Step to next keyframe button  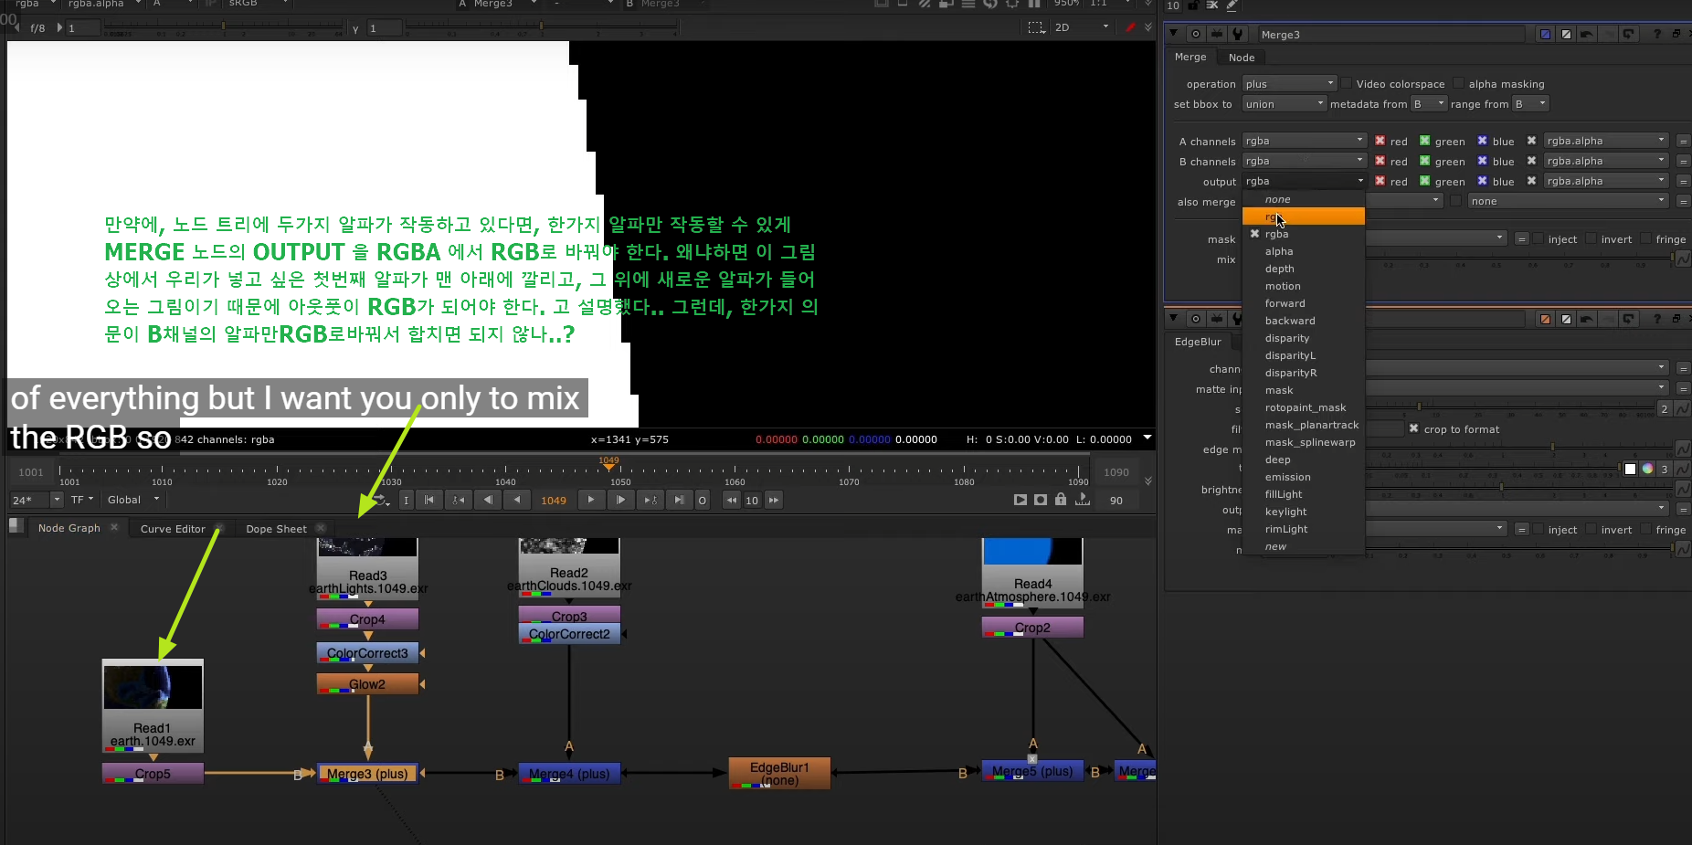[650, 500]
